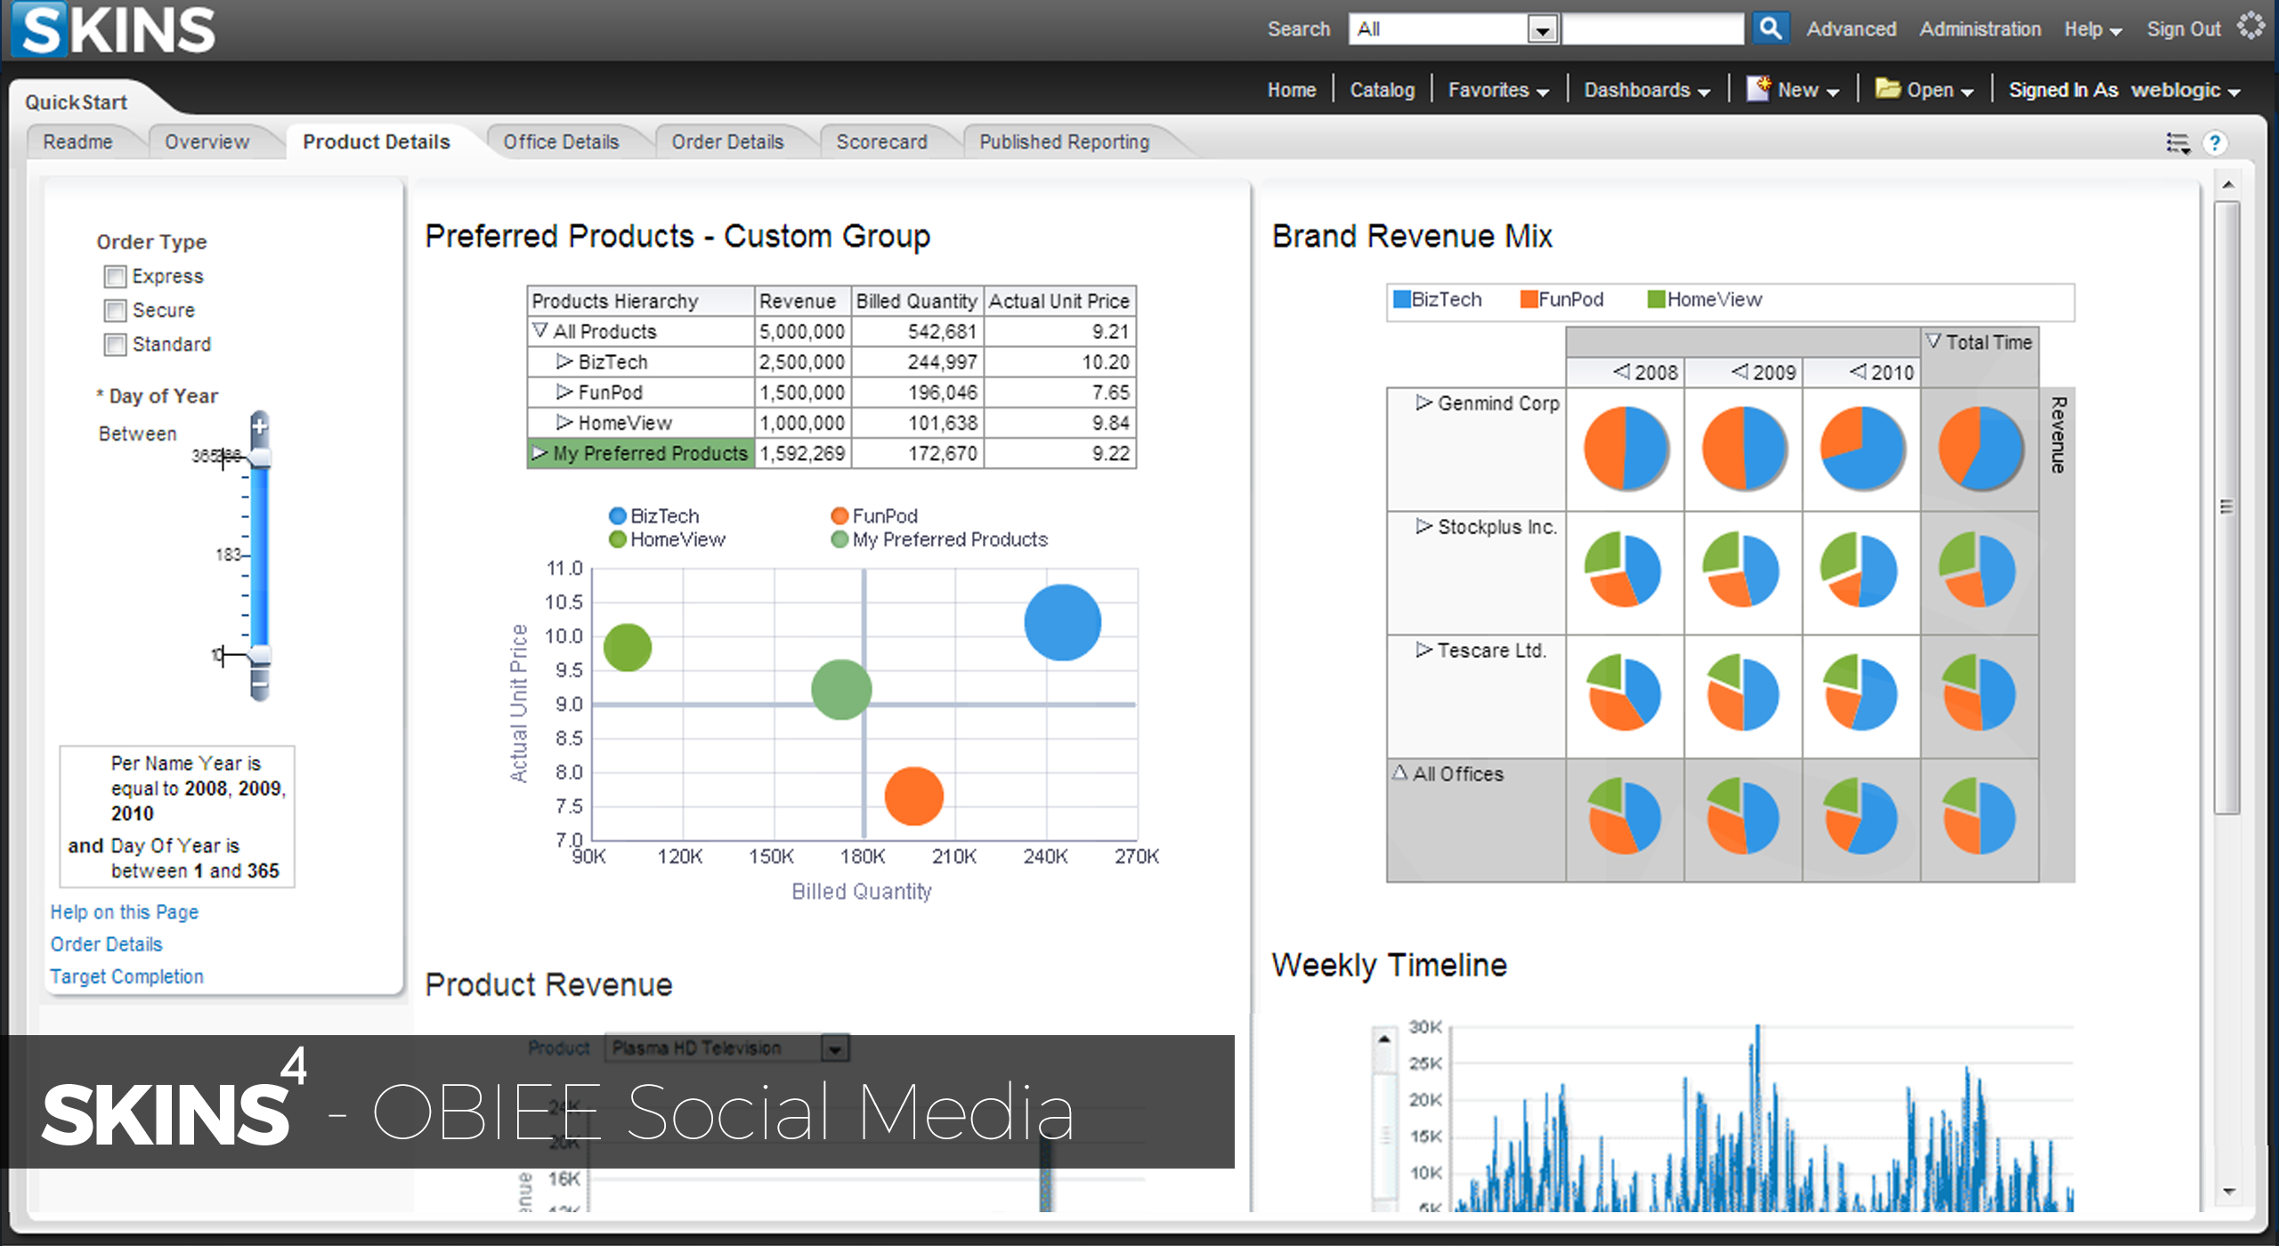Click the dashboard help question icon
Image resolution: width=2279 pixels, height=1246 pixels.
click(x=2215, y=142)
